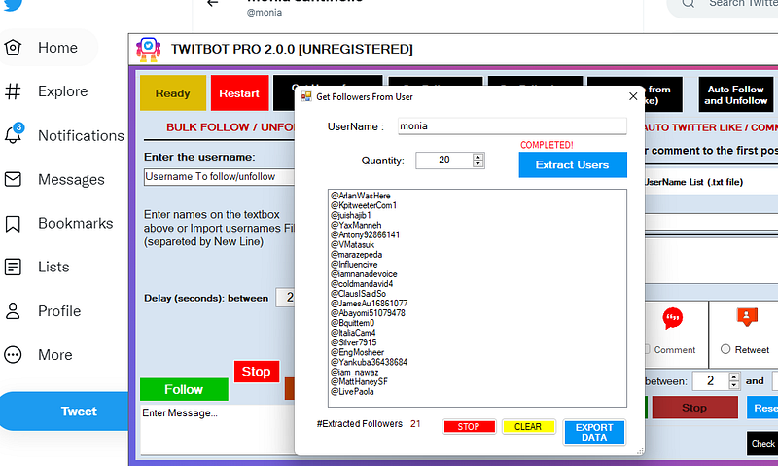Open the Bookmarks icon

pos(13,224)
